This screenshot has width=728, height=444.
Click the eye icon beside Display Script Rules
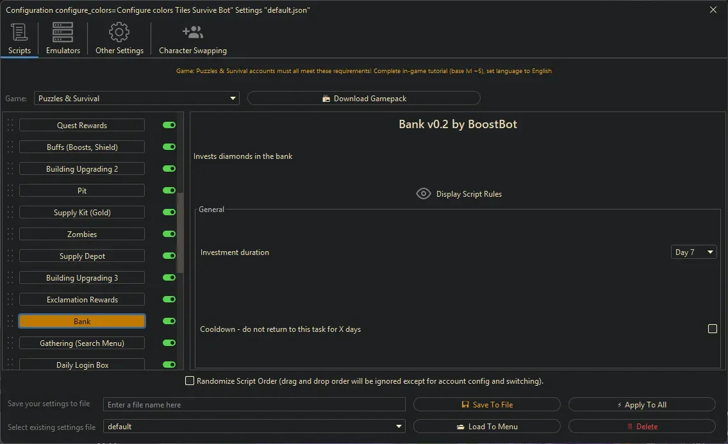(423, 193)
